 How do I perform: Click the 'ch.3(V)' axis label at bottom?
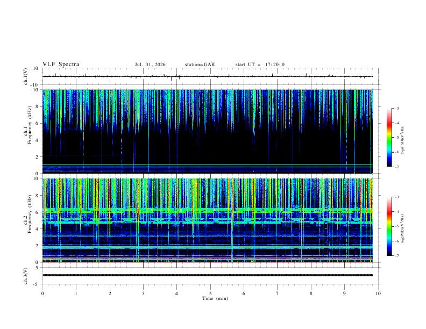pyautogui.click(x=26, y=276)
